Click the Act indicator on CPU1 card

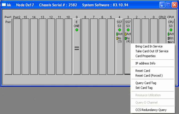coord(171,34)
